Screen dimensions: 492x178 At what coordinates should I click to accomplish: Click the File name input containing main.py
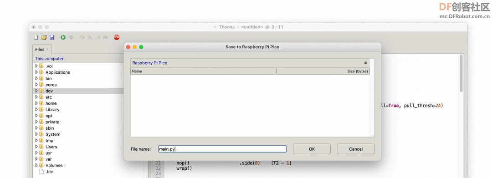[x=222, y=149]
